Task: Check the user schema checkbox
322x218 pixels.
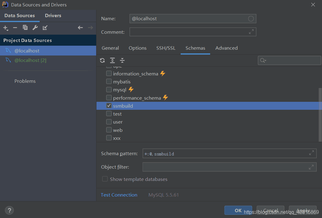Action: [109, 122]
